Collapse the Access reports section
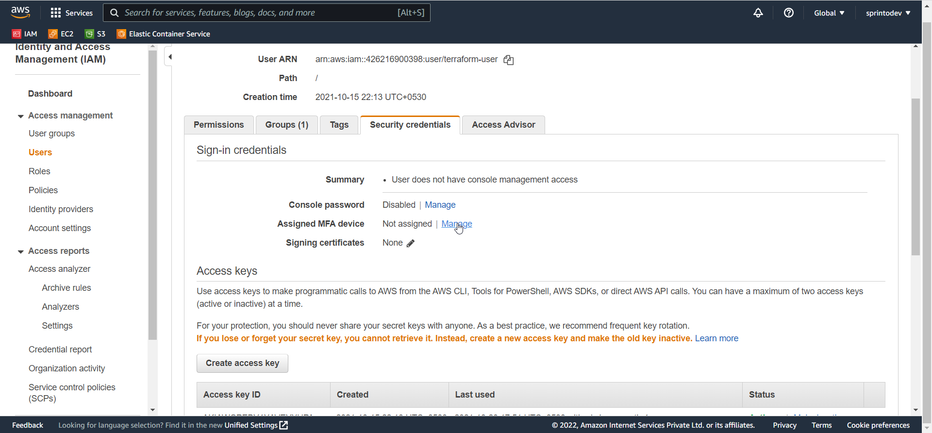The width and height of the screenshot is (932, 433). coord(20,251)
